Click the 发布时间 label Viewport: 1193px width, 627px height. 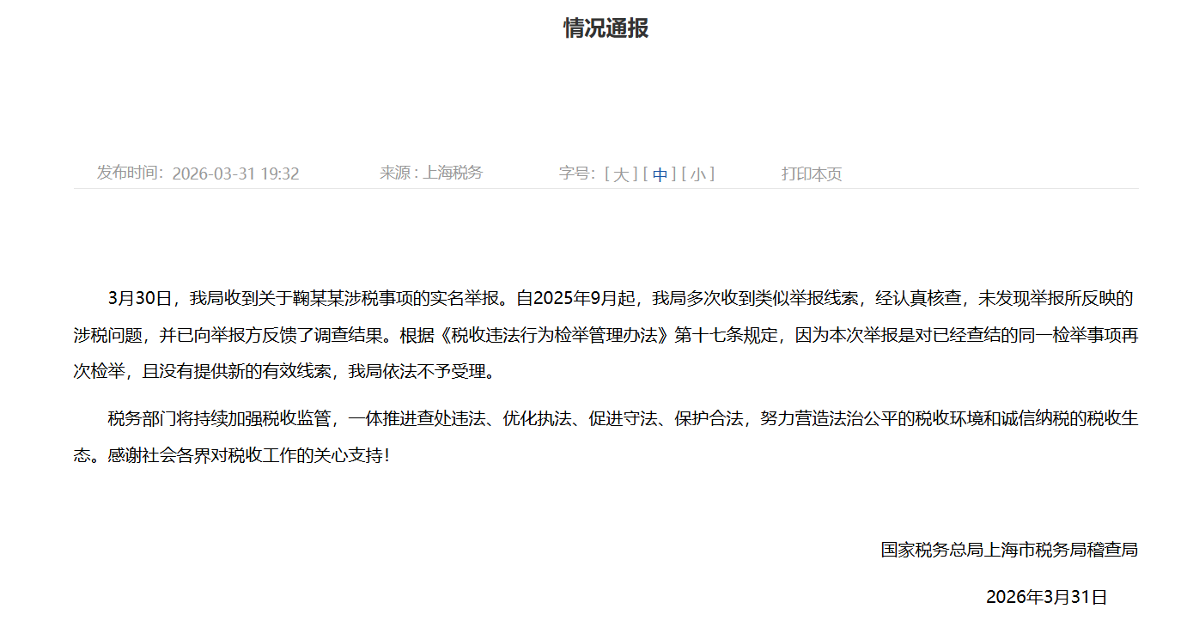coord(129,173)
